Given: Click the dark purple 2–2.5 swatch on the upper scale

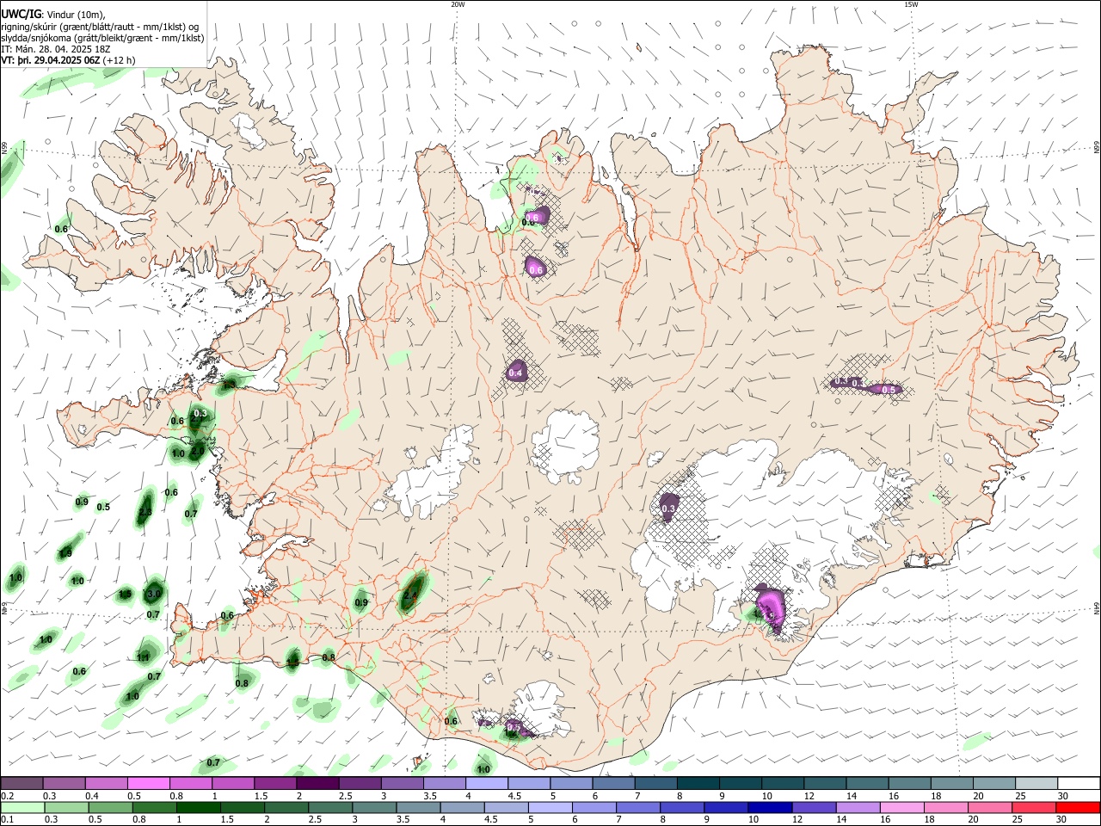Looking at the screenshot, I should [317, 783].
